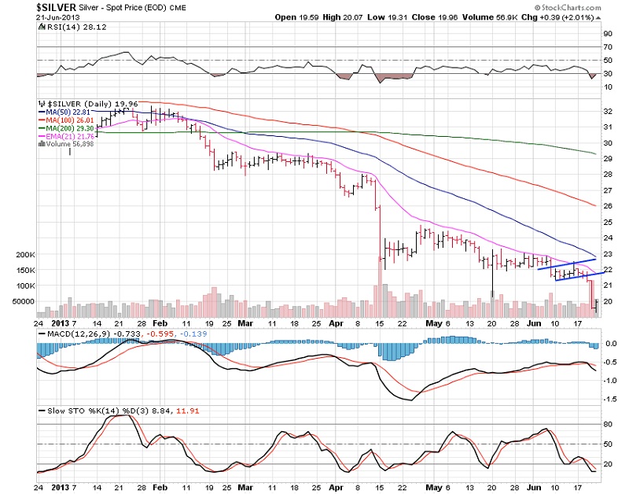Viewport: 629px width, 494px height.
Task: Click the MA(200) 29.30 legend text
Action: pyautogui.click(x=70, y=128)
